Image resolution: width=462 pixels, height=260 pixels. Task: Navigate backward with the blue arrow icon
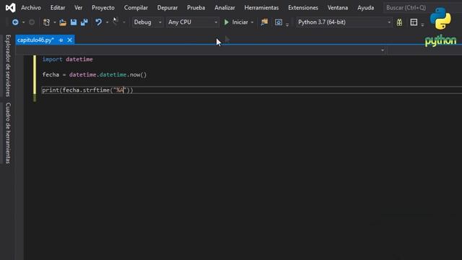(x=15, y=22)
